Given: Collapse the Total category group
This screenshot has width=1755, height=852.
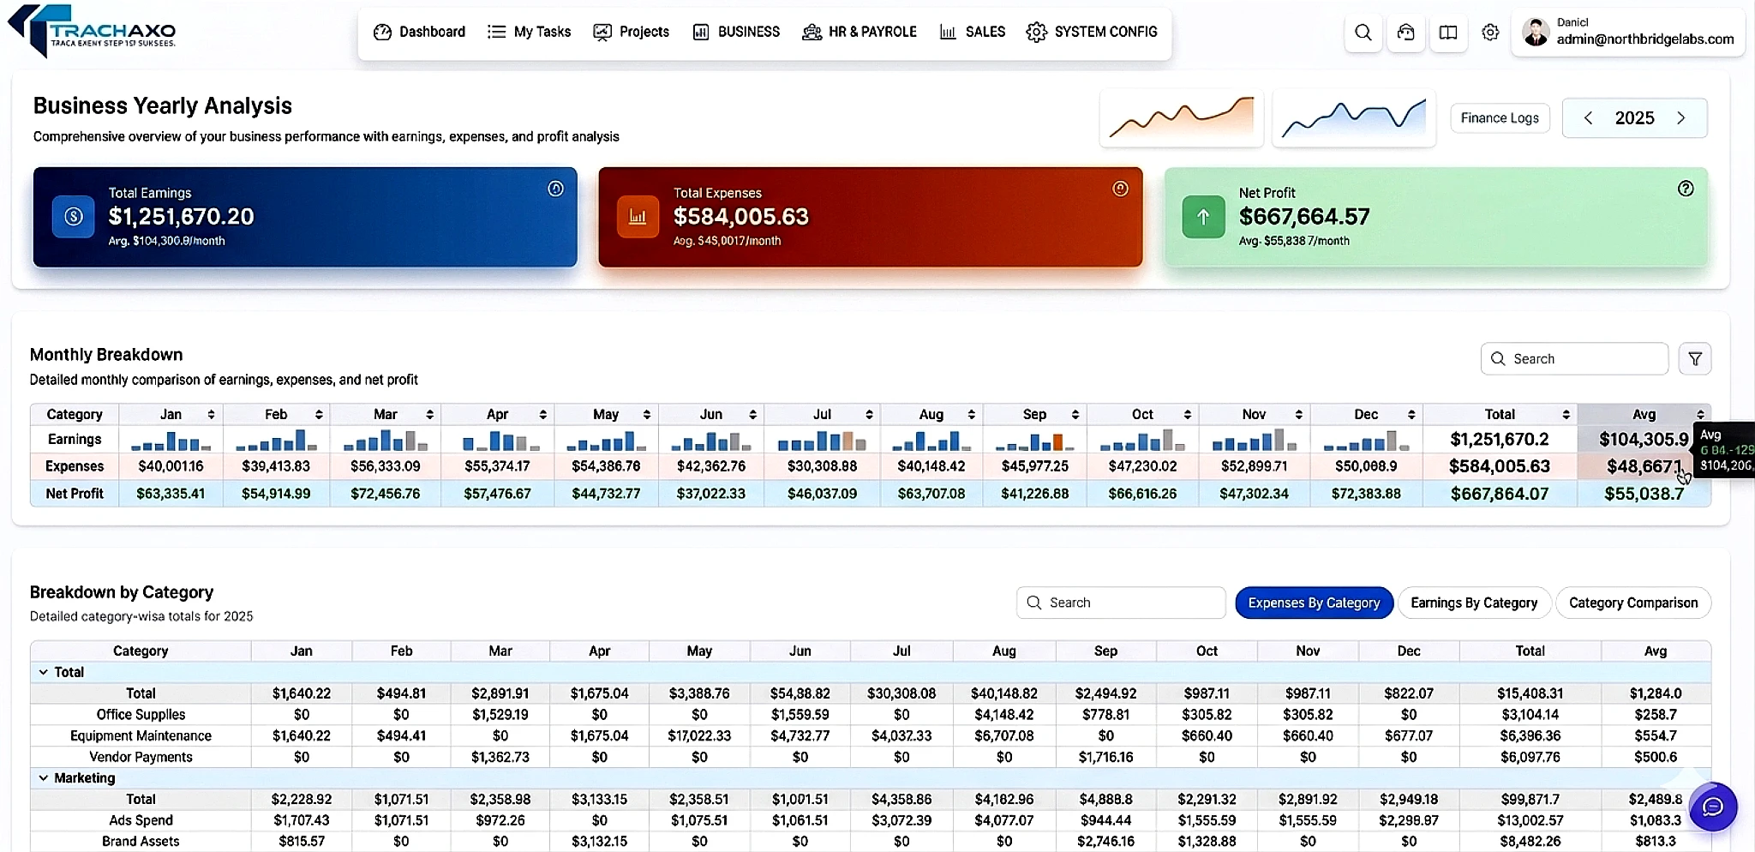Looking at the screenshot, I should point(43,672).
